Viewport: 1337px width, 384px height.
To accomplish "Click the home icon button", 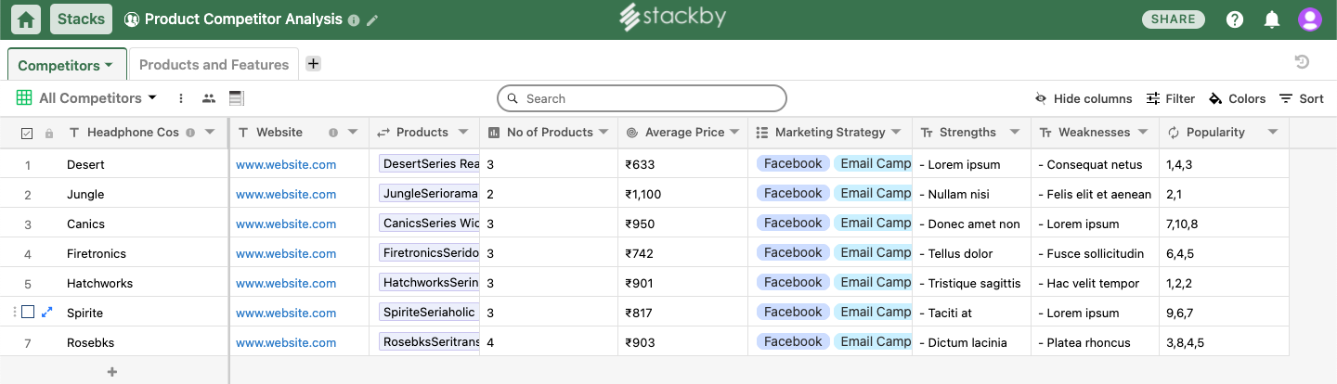I will pyautogui.click(x=27, y=19).
